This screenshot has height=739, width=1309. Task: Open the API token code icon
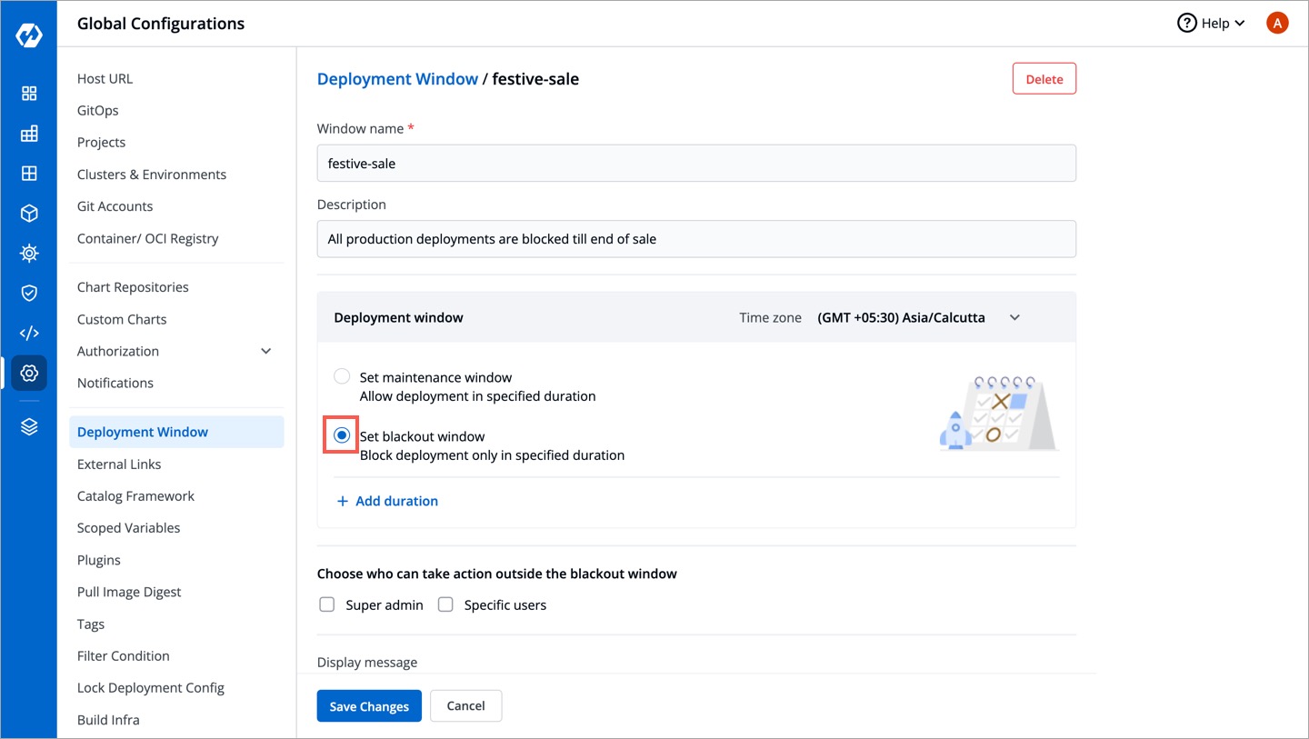[29, 333]
